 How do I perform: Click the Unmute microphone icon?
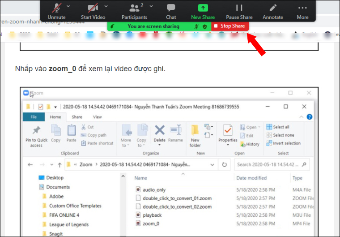point(56,8)
